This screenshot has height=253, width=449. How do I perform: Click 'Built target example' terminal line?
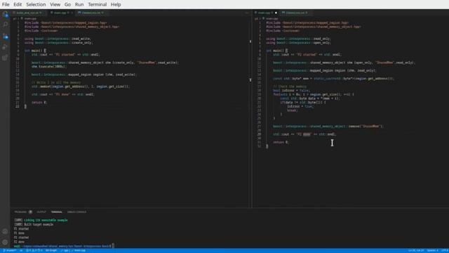click(34, 225)
